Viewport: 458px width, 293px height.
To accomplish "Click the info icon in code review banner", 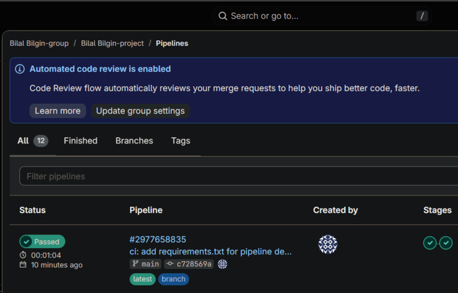I will click(x=20, y=69).
